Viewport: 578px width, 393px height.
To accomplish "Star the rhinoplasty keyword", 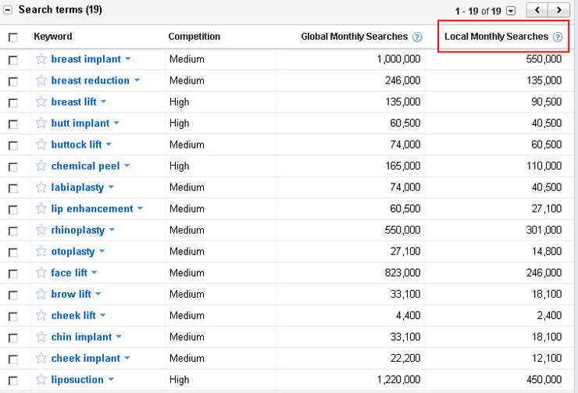I will pyautogui.click(x=41, y=230).
